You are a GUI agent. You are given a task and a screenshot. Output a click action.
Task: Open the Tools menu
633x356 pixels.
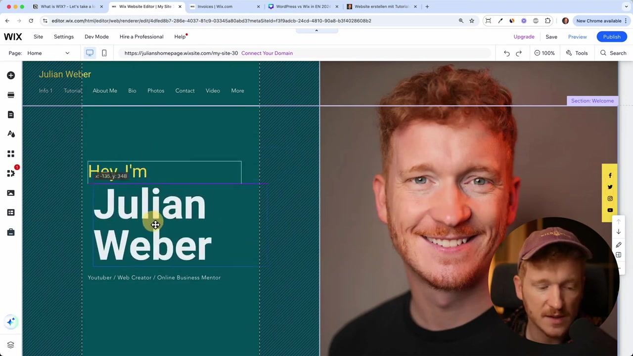pyautogui.click(x=577, y=53)
